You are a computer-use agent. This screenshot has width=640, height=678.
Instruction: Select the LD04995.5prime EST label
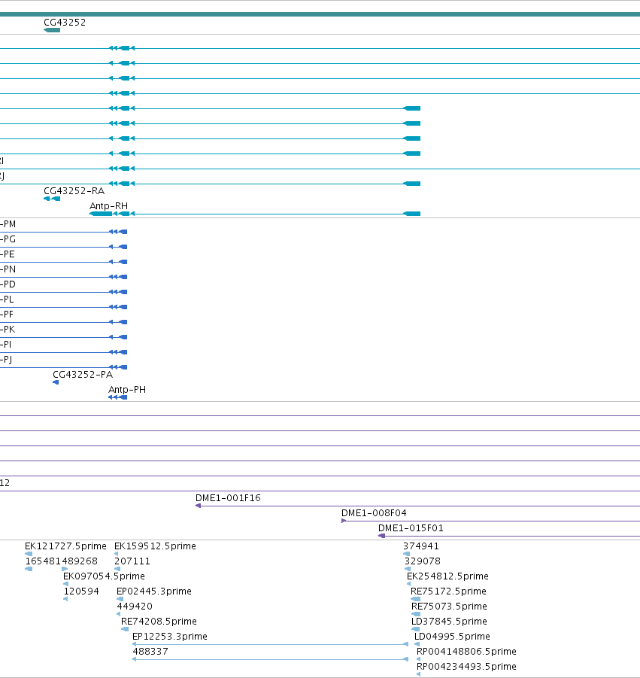(452, 637)
